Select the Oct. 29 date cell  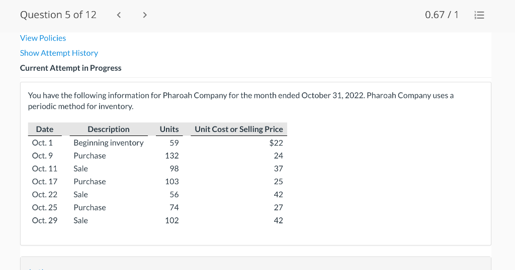tap(44, 220)
